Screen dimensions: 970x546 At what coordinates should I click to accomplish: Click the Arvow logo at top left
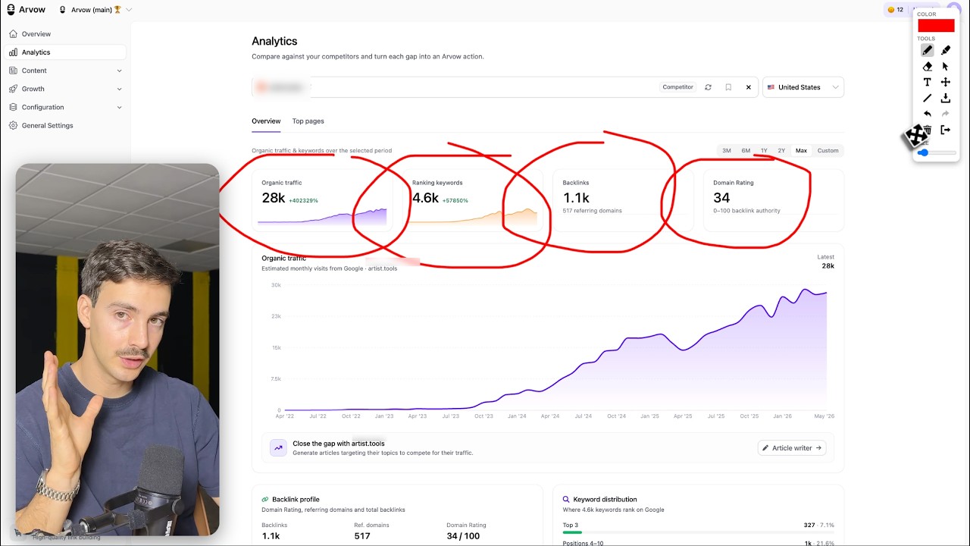coord(27,10)
